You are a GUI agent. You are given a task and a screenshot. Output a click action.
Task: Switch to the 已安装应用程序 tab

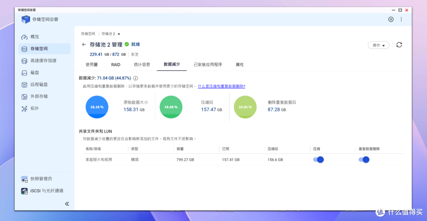click(x=208, y=65)
